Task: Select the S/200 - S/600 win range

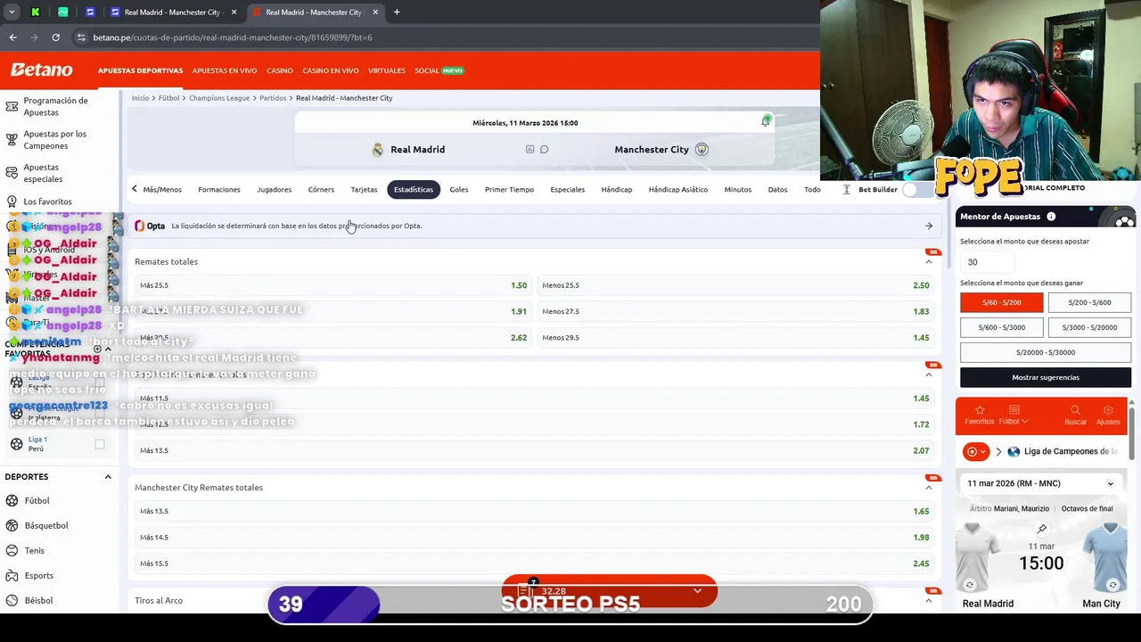Action: (1089, 302)
